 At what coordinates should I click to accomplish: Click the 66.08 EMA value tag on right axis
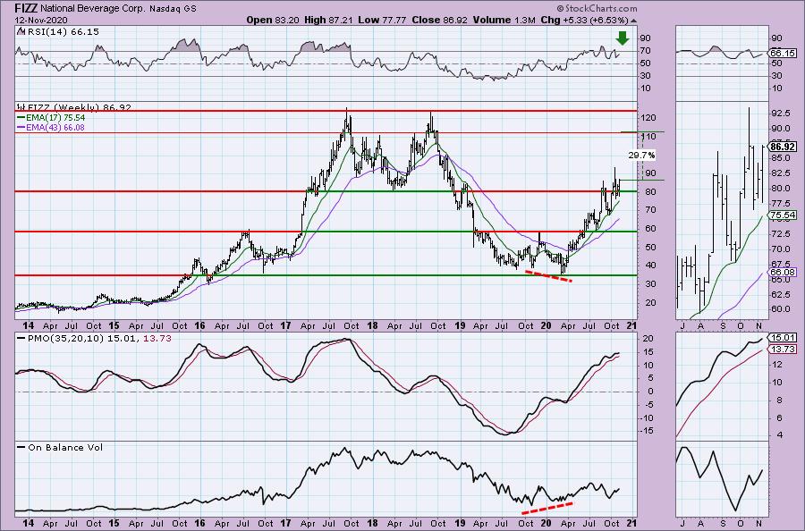point(783,273)
